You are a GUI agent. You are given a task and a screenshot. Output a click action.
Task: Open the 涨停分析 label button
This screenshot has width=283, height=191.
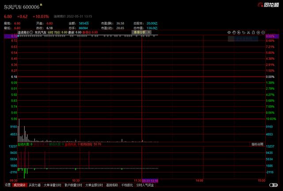tap(140, 32)
